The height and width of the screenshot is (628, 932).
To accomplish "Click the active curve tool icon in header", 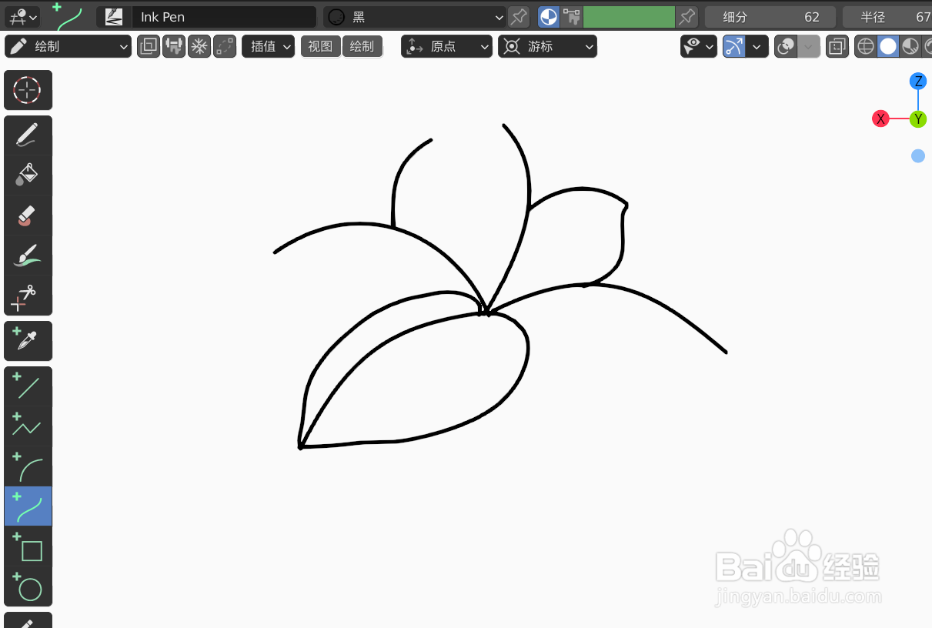I will (x=68, y=16).
